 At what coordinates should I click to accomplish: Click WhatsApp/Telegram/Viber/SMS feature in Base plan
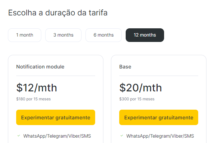pyautogui.click(x=160, y=136)
